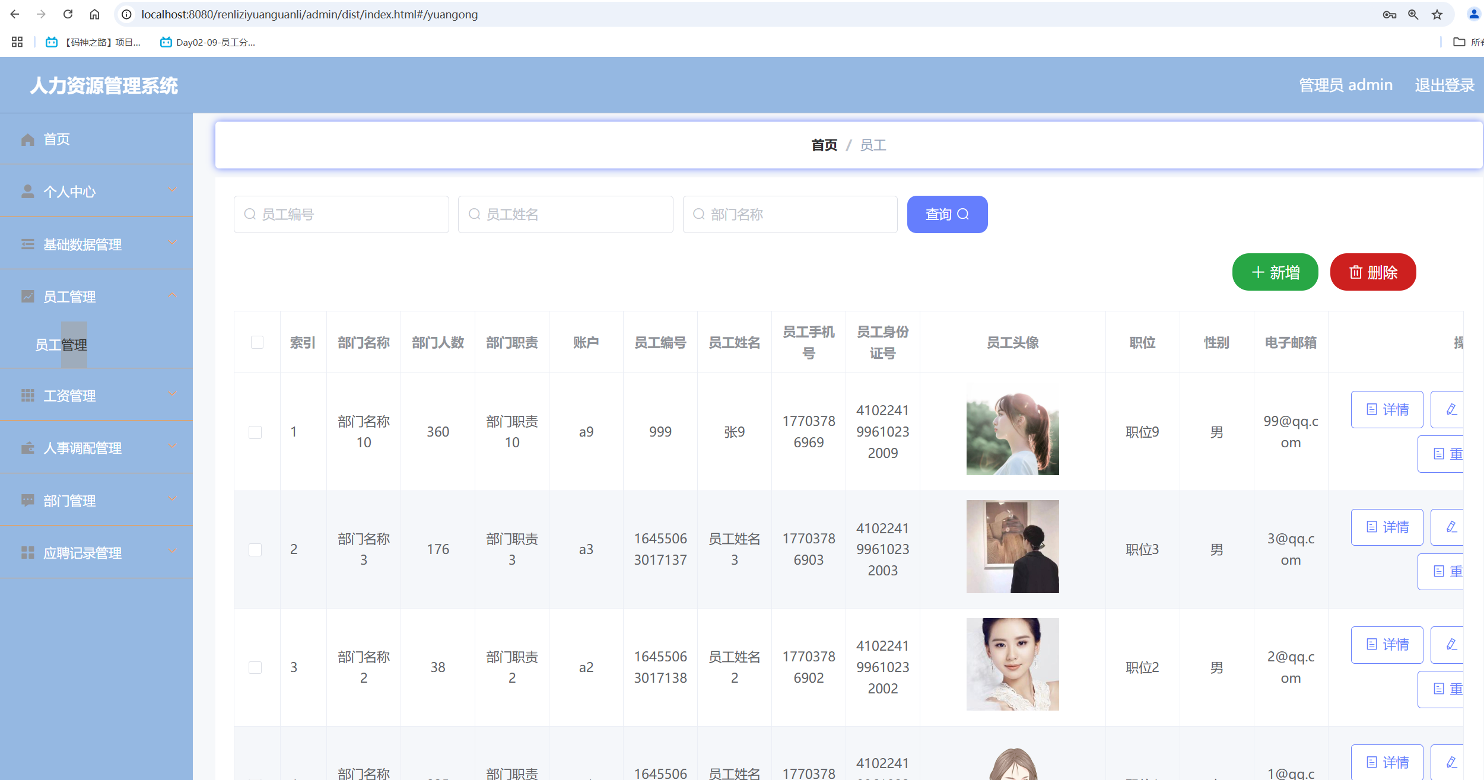
Task: Click the browser home icon
Action: [94, 14]
